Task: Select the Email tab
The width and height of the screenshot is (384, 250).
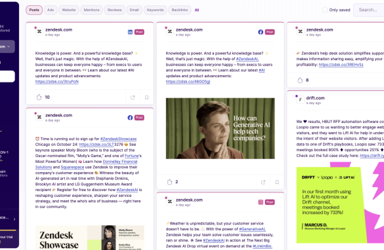Action: (x=134, y=10)
